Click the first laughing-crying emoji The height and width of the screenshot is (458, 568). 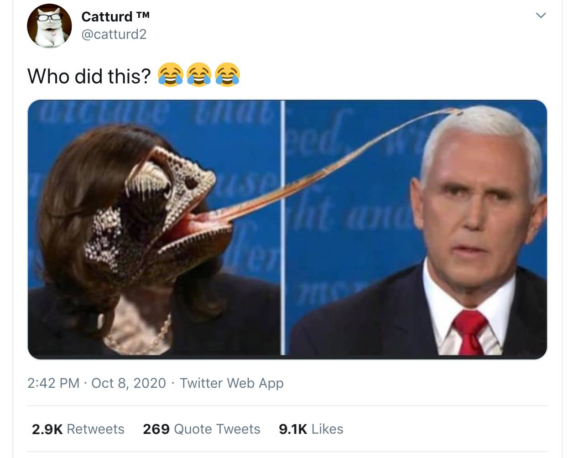170,75
